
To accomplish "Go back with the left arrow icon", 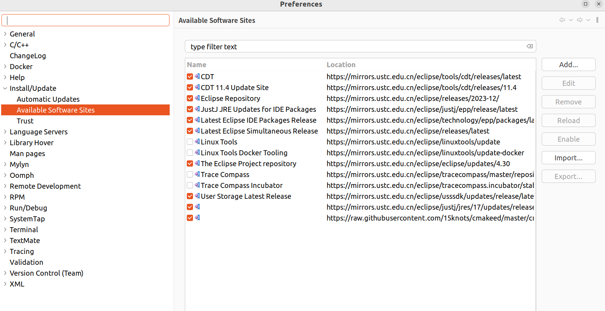I will 562,20.
